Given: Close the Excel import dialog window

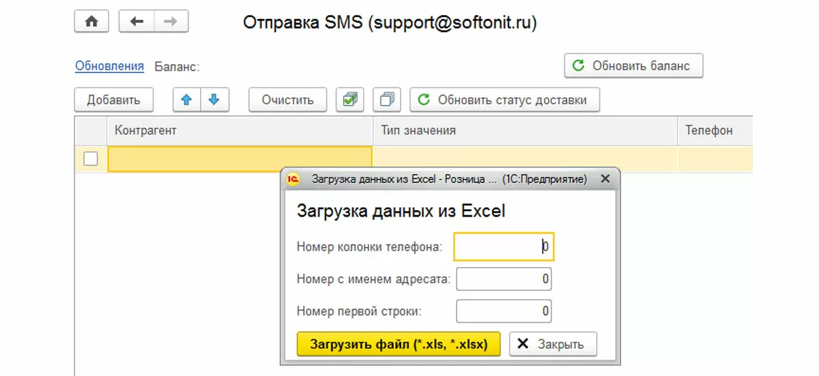Looking at the screenshot, I should point(605,179).
